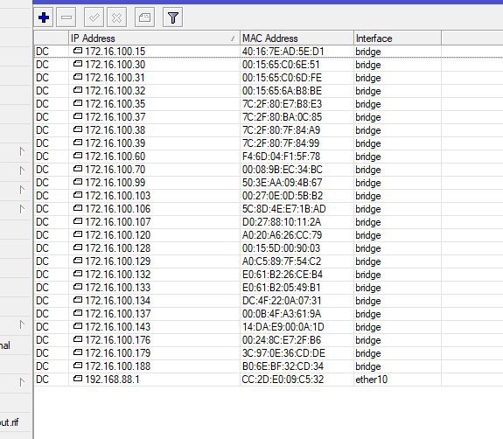Screen dimensions: 503x439
Task: Click DC flag of 192.168.88.1 row
Action: 42,380
